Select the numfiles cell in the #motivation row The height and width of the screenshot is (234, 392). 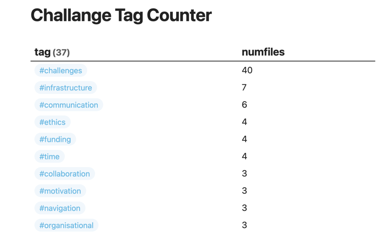[x=244, y=191]
